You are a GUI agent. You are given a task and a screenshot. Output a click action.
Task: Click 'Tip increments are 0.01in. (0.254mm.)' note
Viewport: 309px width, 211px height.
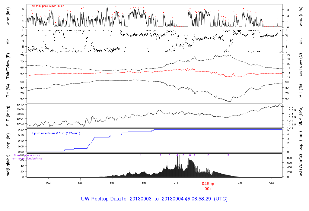[x=56, y=133]
